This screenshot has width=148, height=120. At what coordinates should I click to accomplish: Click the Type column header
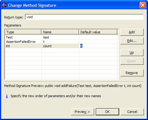23,32
